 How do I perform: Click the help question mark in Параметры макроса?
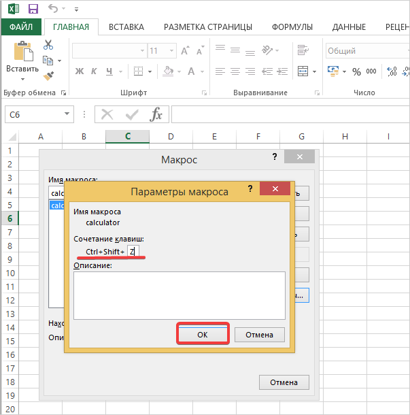tap(250, 190)
